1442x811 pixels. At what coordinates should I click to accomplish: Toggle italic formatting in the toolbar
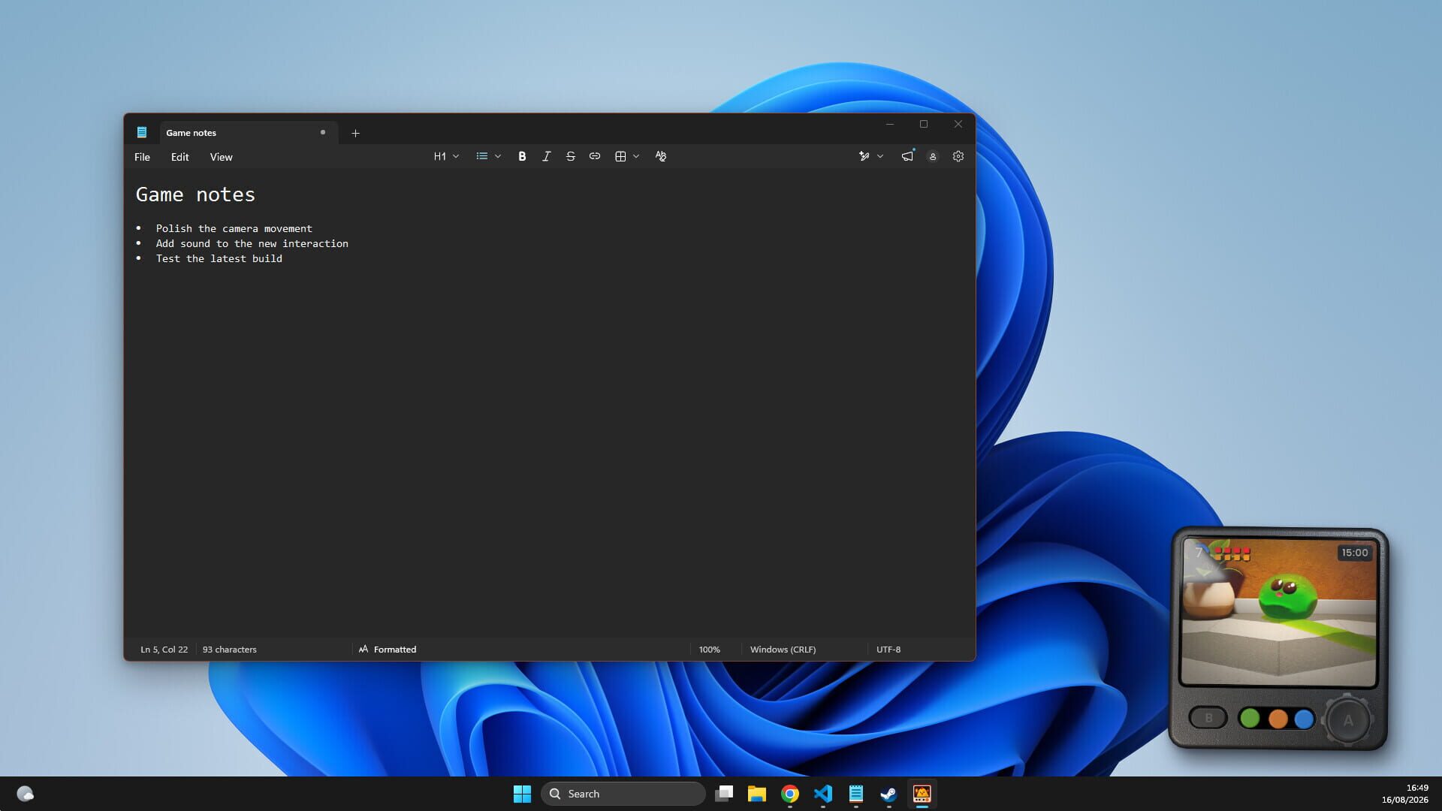546,156
